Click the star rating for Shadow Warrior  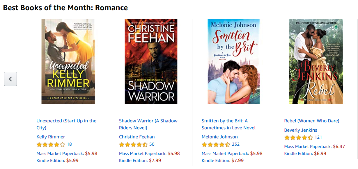tap(133, 145)
